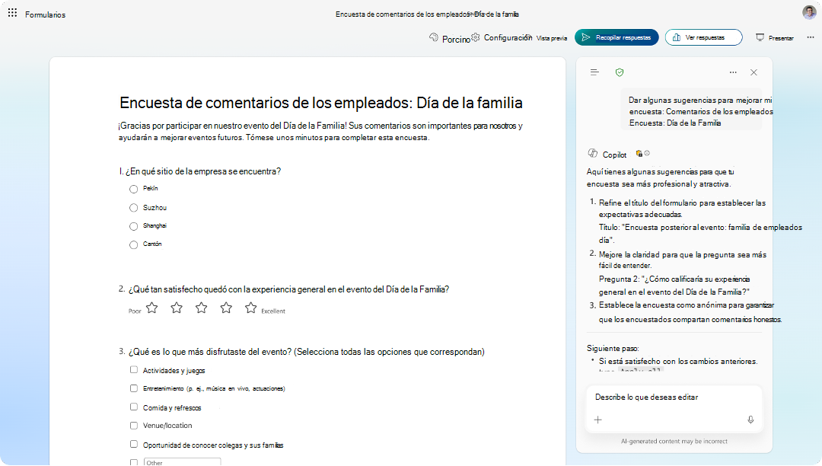The image size is (822, 466).
Task: Click the document title in the header bar
Action: (427, 14)
